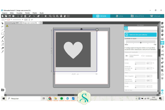This screenshot has height=110, width=165.
Task: Open the Objeto menu
Action: (x=35, y=13)
